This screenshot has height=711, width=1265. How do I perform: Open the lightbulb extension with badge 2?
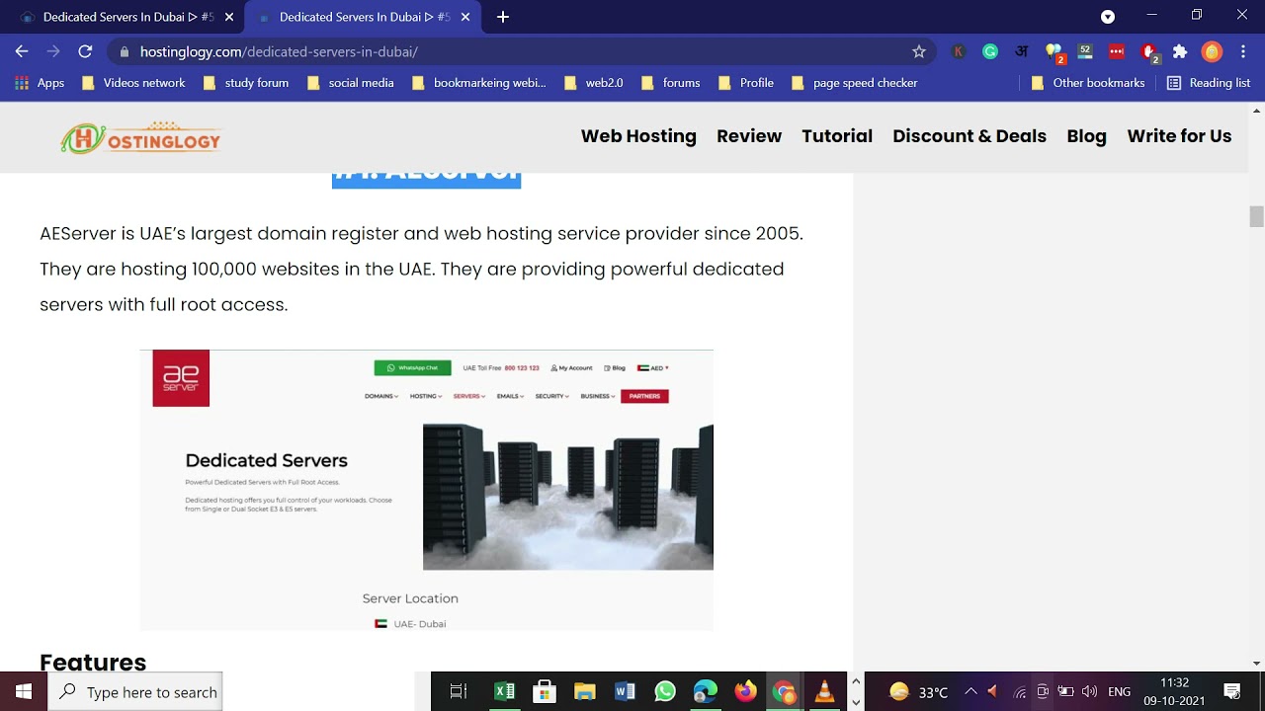click(x=1054, y=52)
